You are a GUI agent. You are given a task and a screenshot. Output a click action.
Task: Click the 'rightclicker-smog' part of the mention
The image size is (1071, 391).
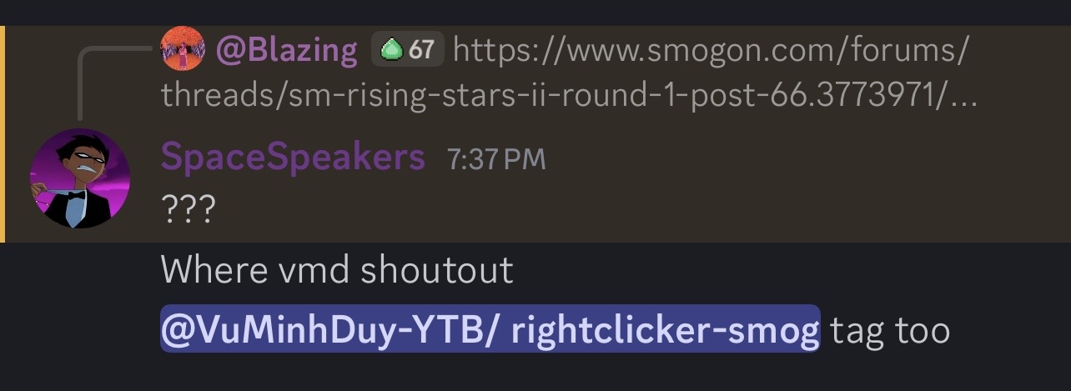(x=665, y=331)
